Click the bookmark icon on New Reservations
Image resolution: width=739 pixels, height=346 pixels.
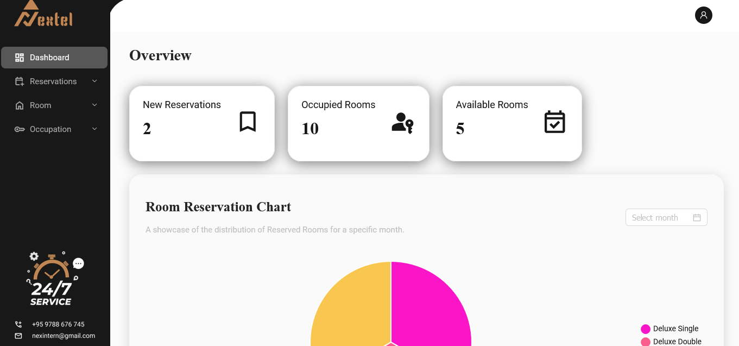click(248, 122)
